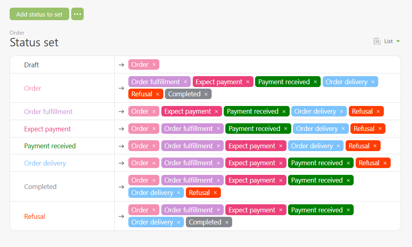Remove Refusal tag from Order fulfillment row
Viewport: 412px width, 247px height.
(378, 112)
